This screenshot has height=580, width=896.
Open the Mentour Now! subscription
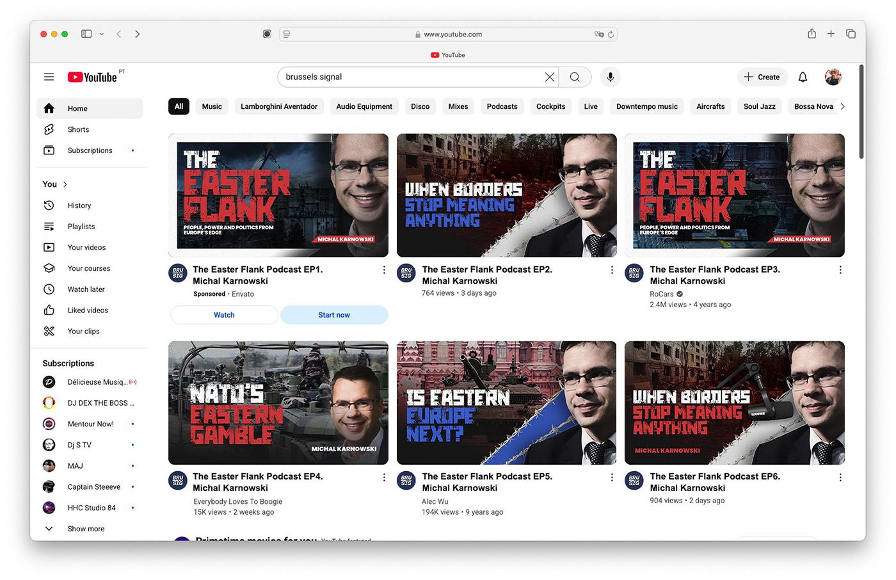coord(90,424)
